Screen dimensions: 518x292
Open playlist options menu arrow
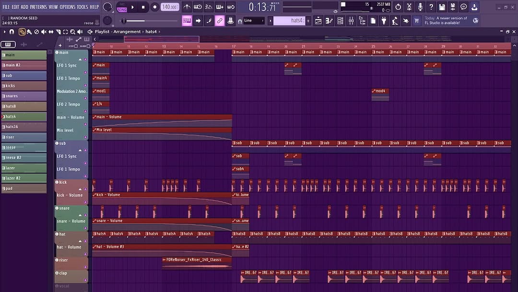click(x=5, y=32)
